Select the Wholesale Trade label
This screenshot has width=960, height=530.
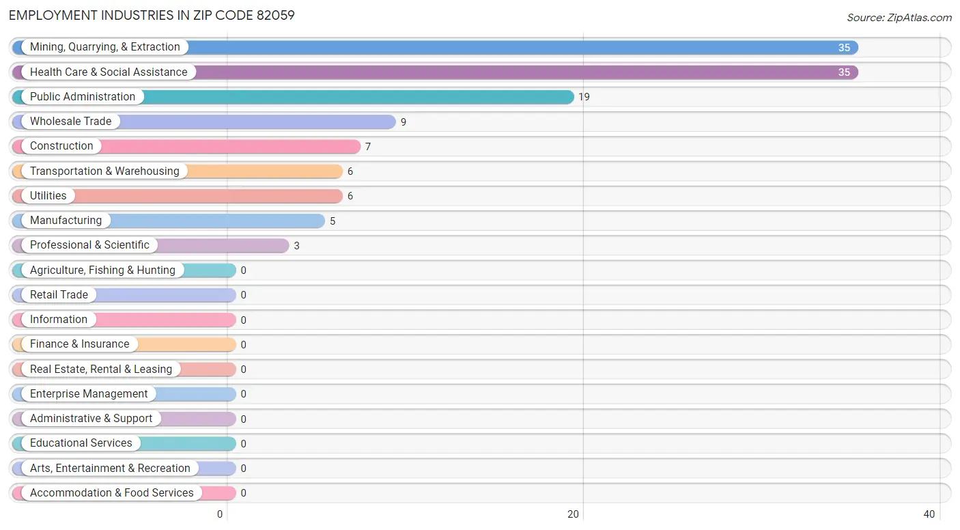(70, 122)
